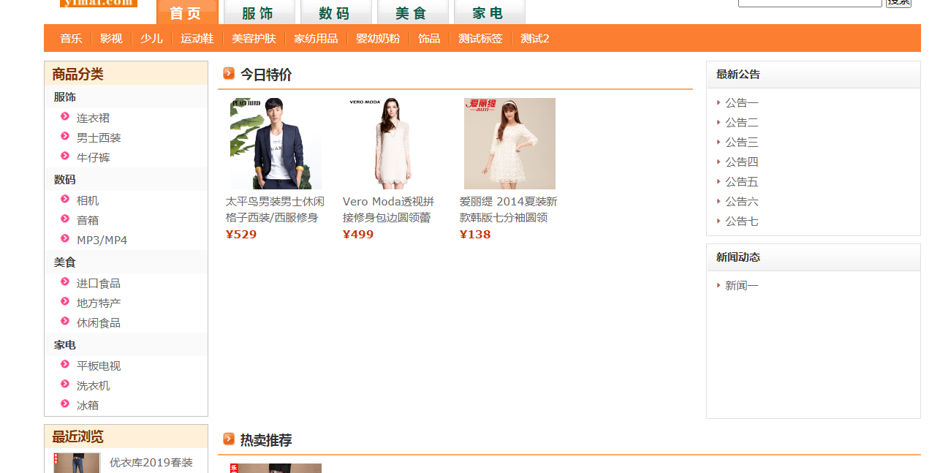Open 影视 in the orange nav bar

(111, 39)
